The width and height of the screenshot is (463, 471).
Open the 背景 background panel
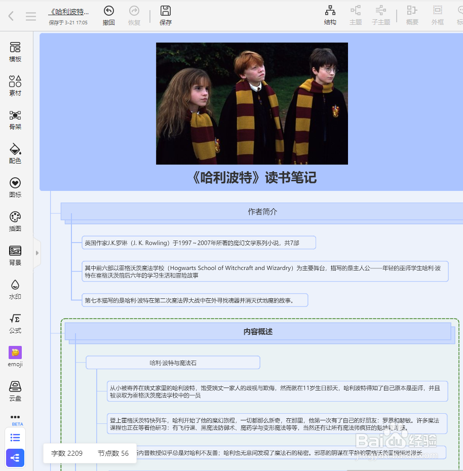coord(15,256)
